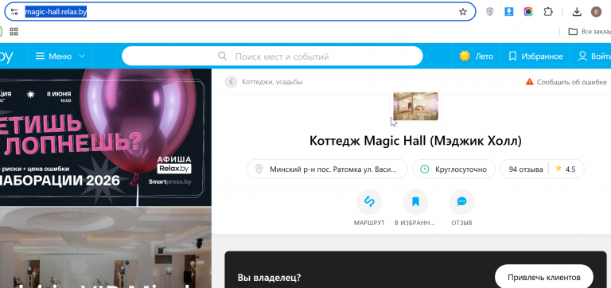Click the magic-hall.relax.by address field
The height and width of the screenshot is (288, 611).
tap(239, 12)
